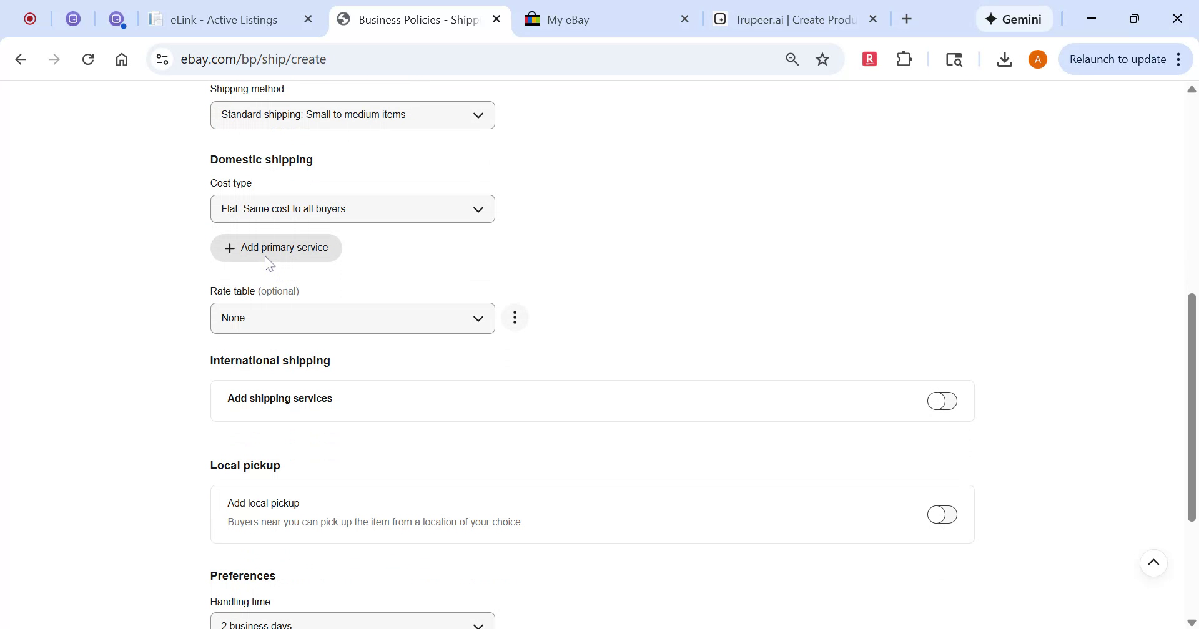Bookmark this page via the star icon
The height and width of the screenshot is (629, 1199).
822,59
